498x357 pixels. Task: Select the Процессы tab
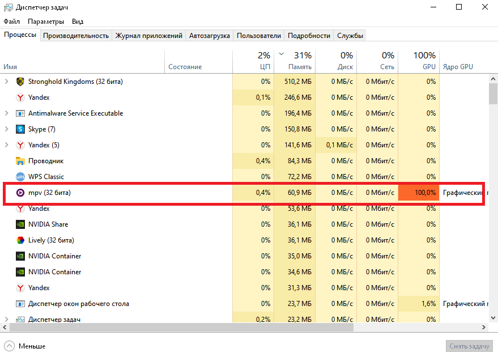point(20,35)
